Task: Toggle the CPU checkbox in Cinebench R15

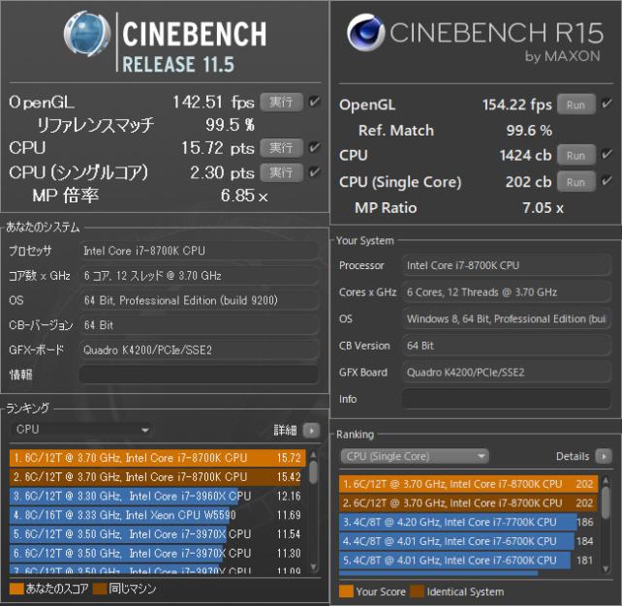Action: pyautogui.click(x=606, y=154)
